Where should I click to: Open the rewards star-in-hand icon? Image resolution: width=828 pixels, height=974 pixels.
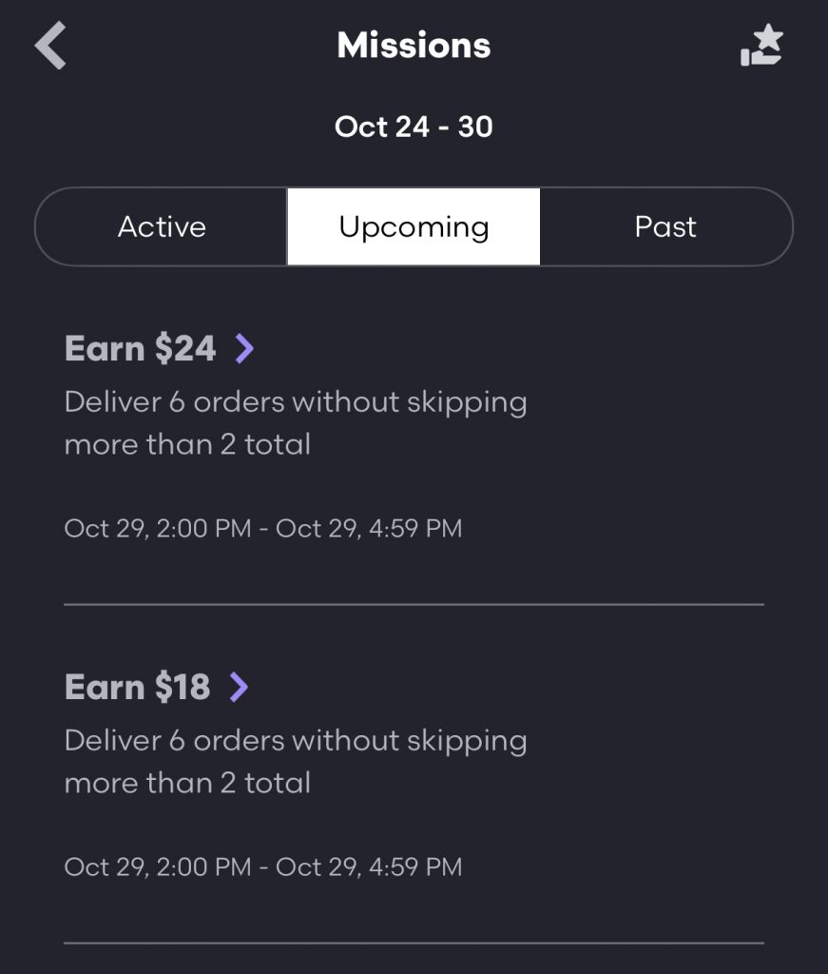click(x=761, y=46)
